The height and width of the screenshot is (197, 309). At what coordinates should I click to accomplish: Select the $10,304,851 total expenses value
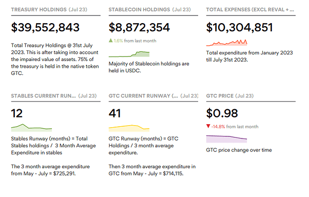(240, 27)
